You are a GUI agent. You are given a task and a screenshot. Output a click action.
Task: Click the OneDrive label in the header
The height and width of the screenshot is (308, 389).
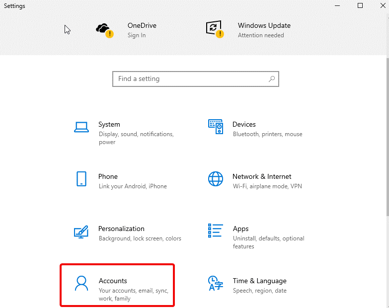(142, 25)
